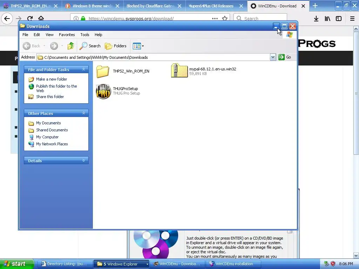The image size is (359, 269).
Task: Collapse the File and Folder Tasks panel
Action: tap(83, 69)
